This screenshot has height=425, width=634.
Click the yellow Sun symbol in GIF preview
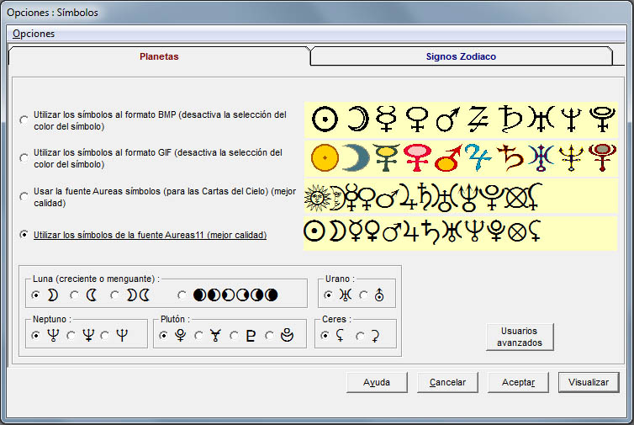[320, 157]
